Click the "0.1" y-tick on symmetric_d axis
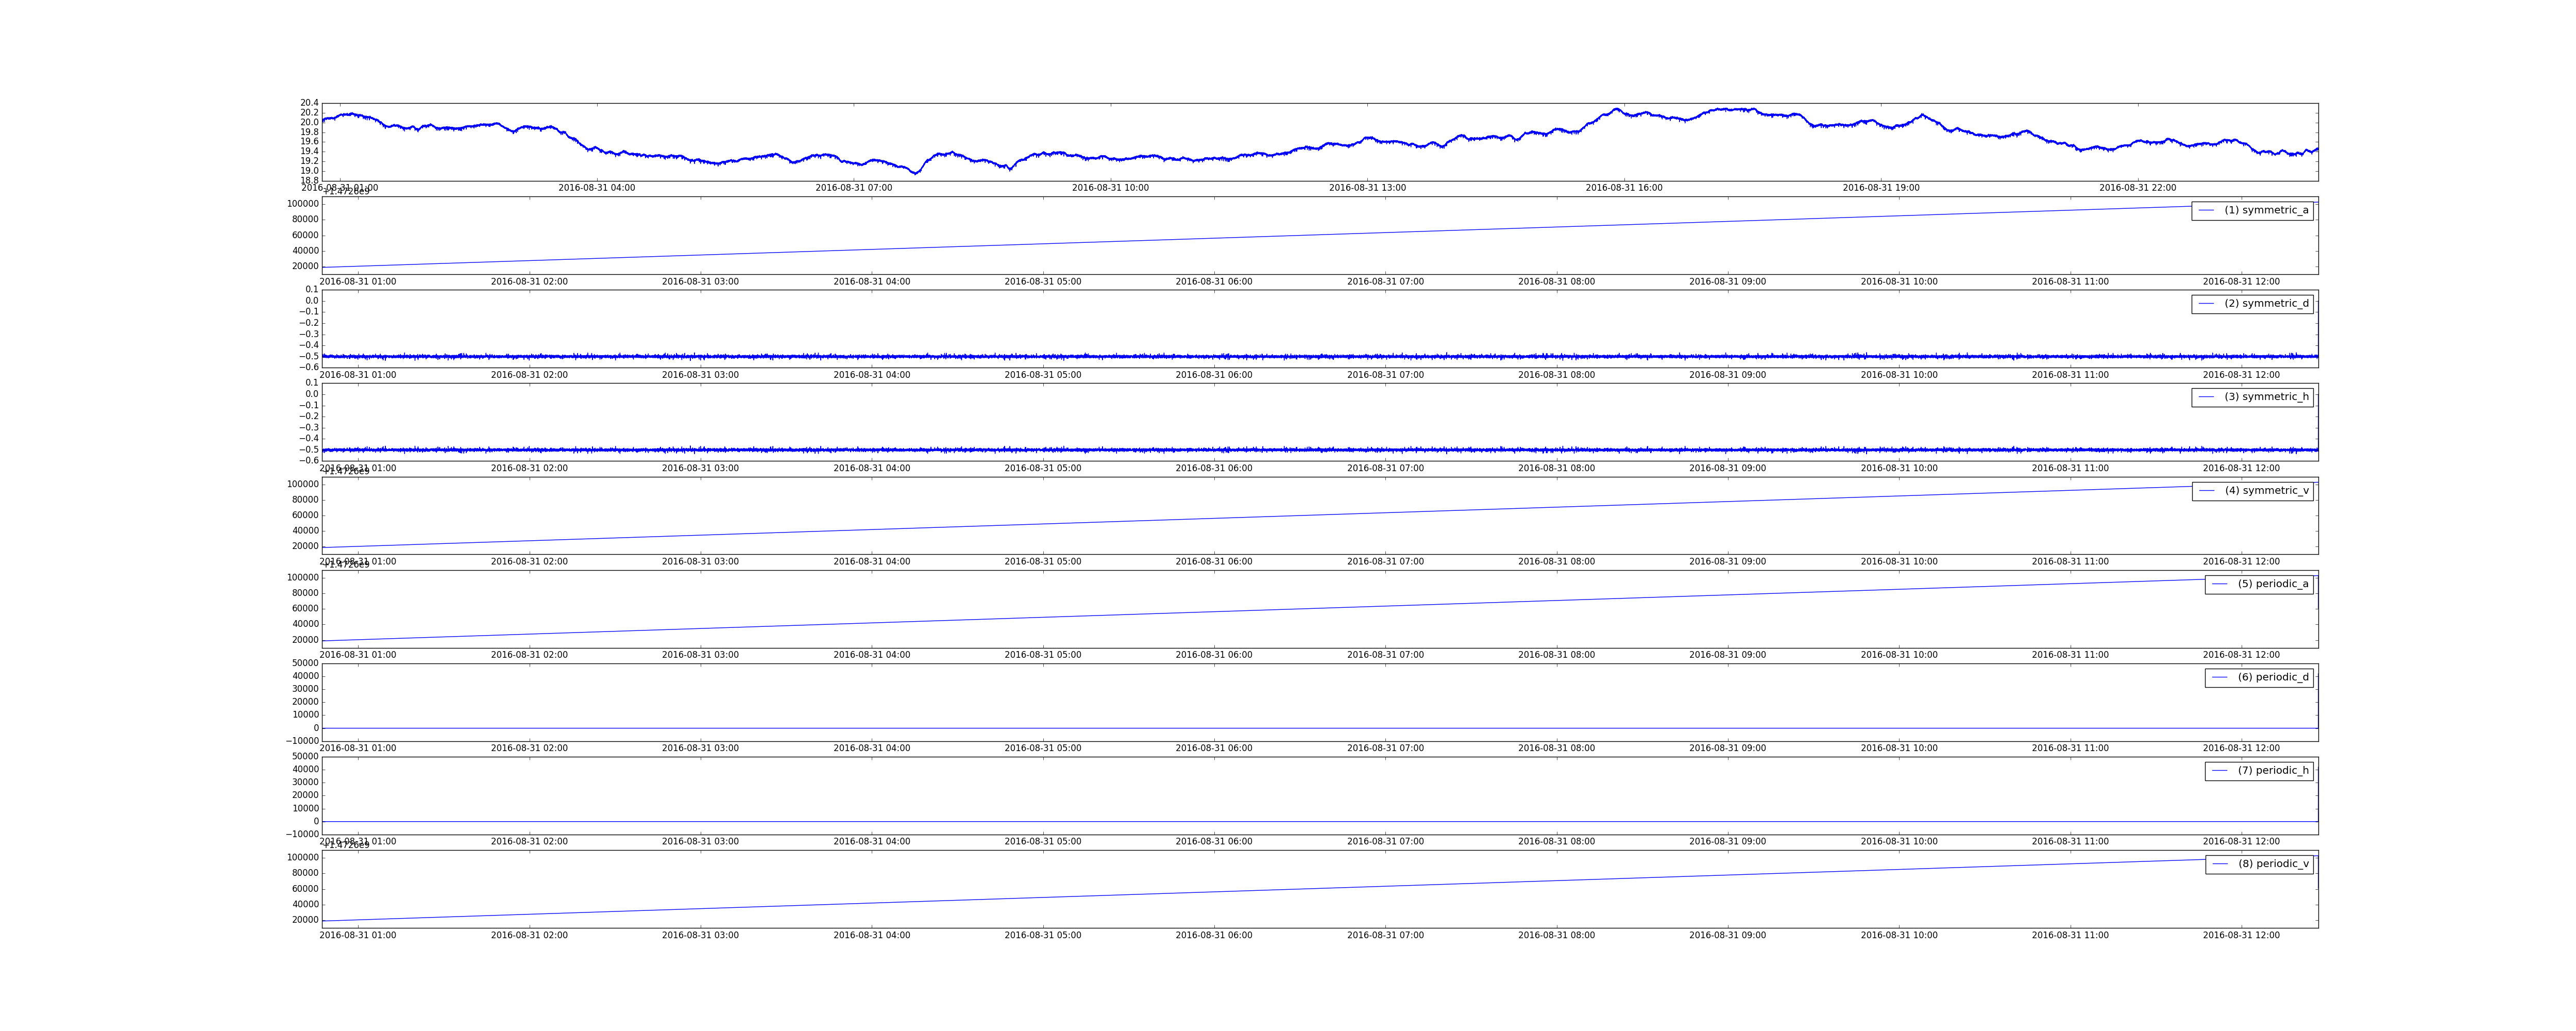Image resolution: width=2576 pixels, height=1031 pixels. (312, 290)
